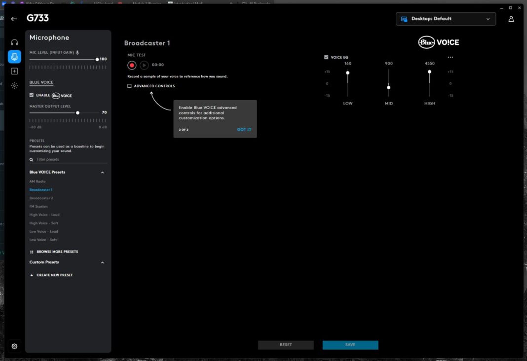Uncheck the Voice EQ checkbox
Image resolution: width=527 pixels, height=361 pixels.
[326, 57]
